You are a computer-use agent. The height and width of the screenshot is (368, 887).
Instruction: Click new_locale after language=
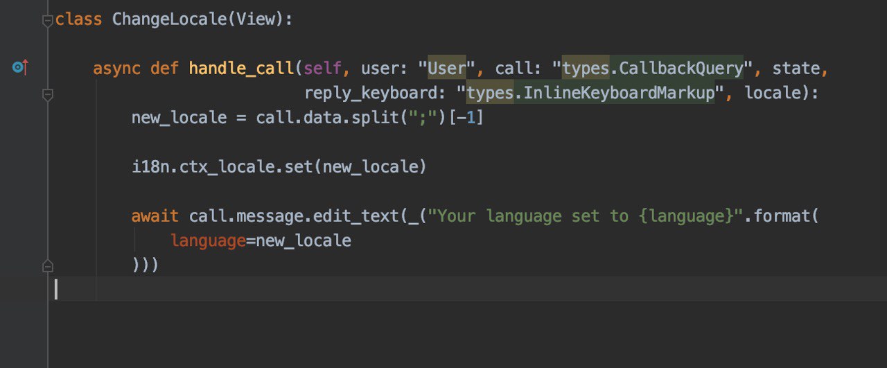coord(304,241)
